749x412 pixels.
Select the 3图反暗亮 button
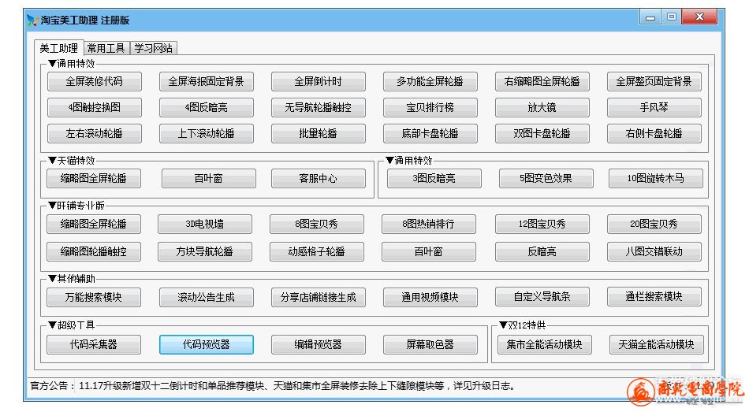coord(434,179)
